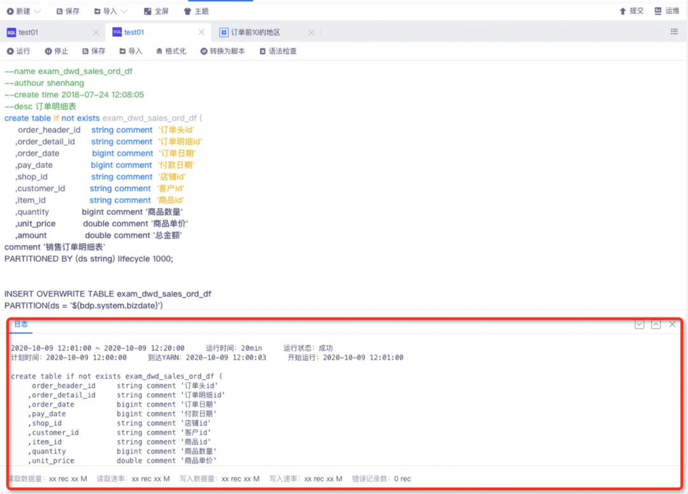The height and width of the screenshot is (494, 688).
Task: Close the first test01 tab
Action: pos(96,32)
